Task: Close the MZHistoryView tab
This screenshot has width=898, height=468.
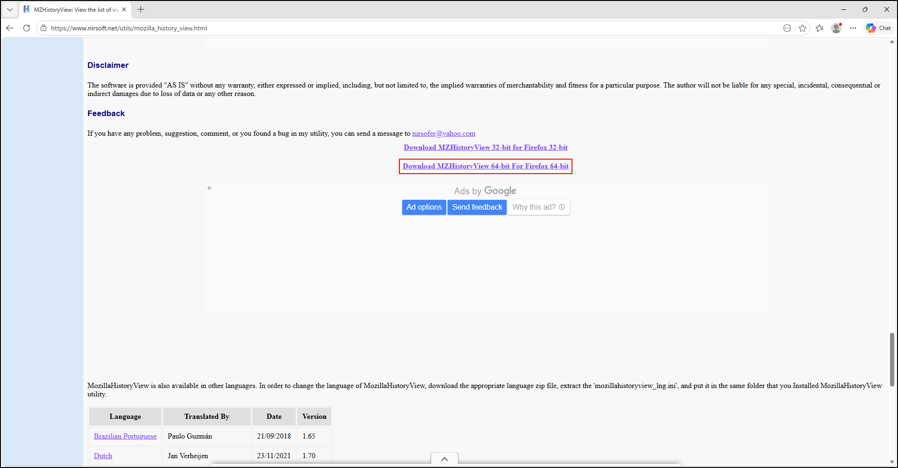Action: 124,9
